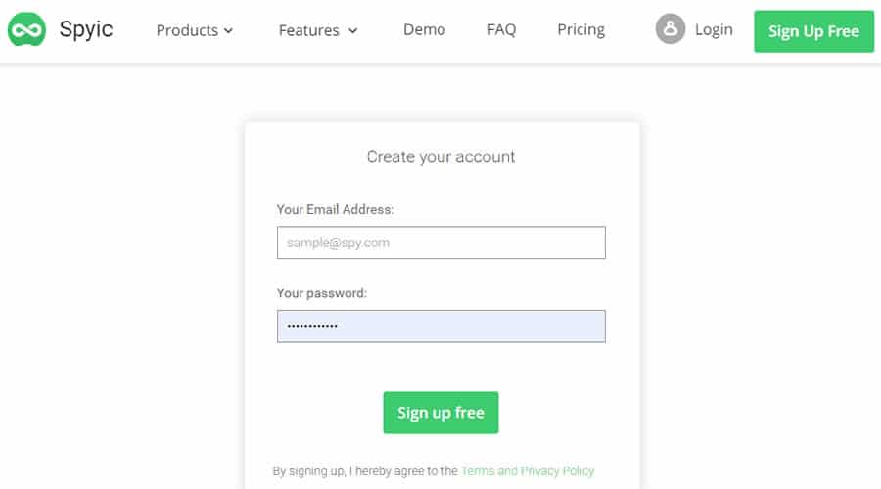Go to the Demo page
Viewport: 881px width, 489px height.
(424, 29)
